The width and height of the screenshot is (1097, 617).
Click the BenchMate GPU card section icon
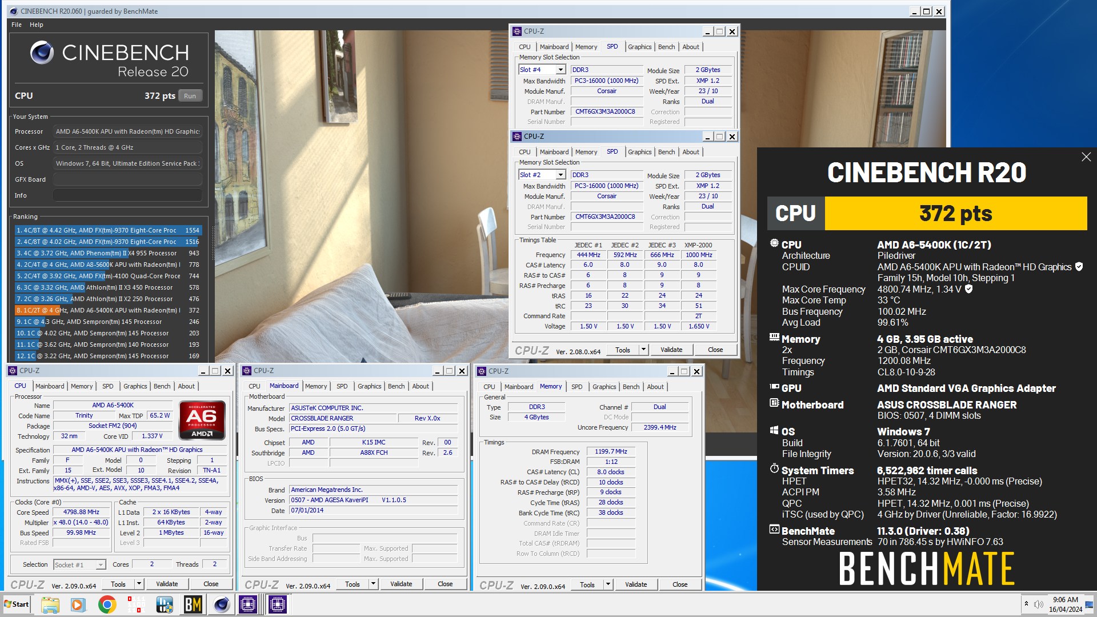(x=774, y=387)
